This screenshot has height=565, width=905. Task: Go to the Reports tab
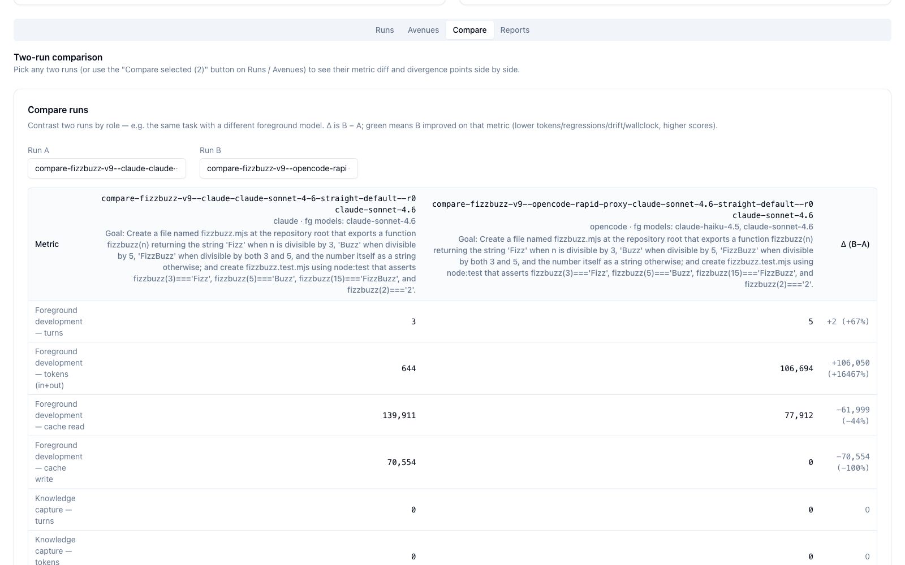[515, 30]
